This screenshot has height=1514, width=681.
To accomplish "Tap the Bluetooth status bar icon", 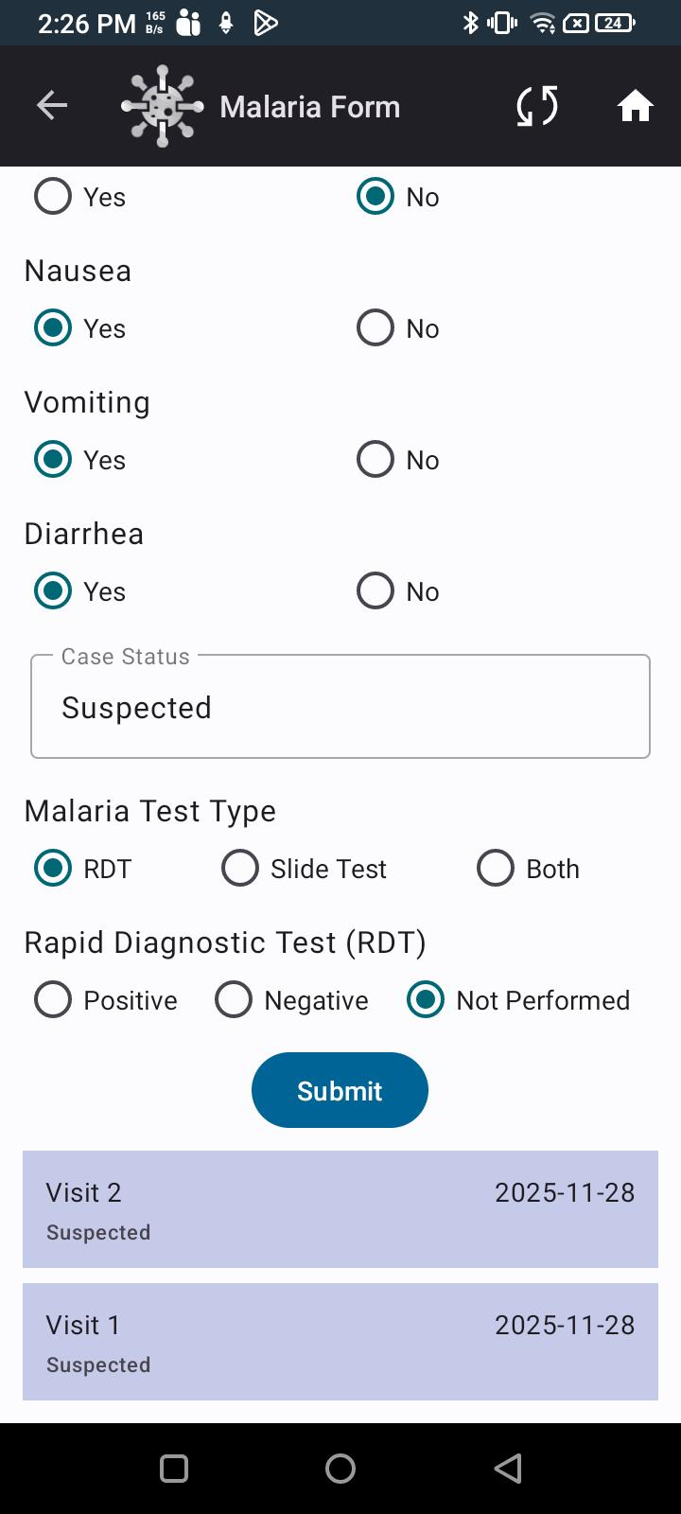I will (x=470, y=23).
